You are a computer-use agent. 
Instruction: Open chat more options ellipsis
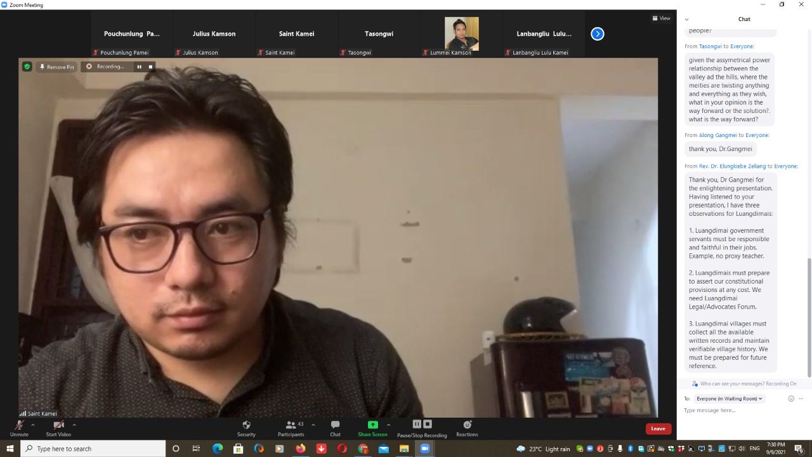801,399
